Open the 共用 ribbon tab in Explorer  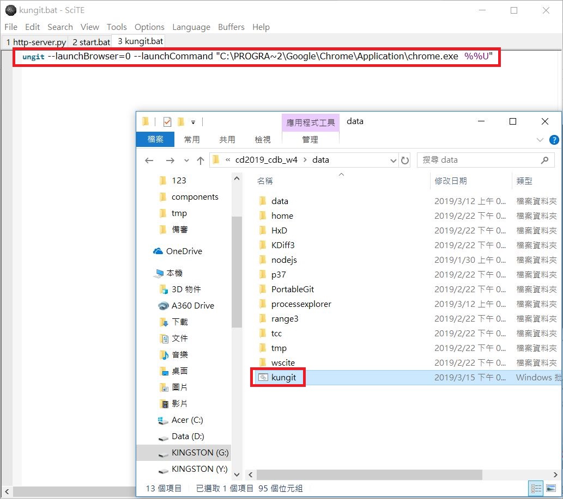tap(227, 139)
